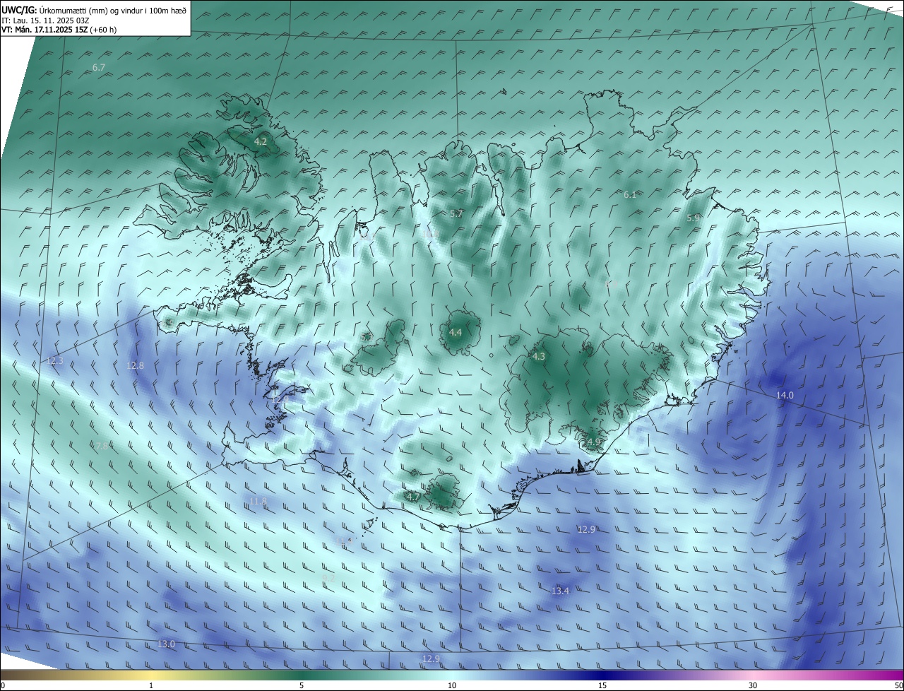Click the 6.7 value label

(x=99, y=67)
